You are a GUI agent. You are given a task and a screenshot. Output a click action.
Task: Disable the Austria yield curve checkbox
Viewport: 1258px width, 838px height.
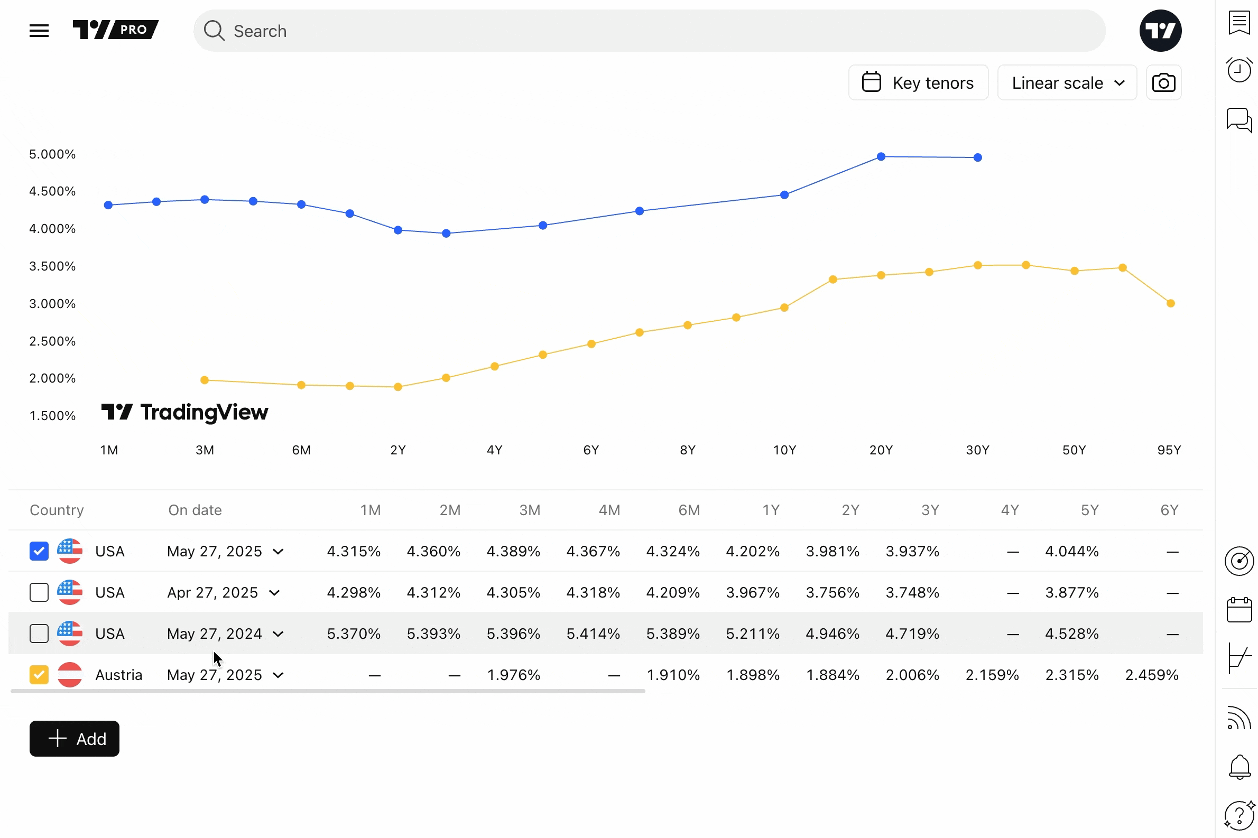click(39, 674)
